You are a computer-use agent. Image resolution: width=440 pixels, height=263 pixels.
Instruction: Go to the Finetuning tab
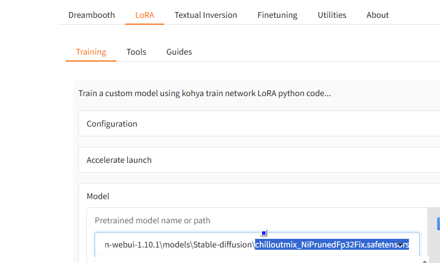[277, 15]
